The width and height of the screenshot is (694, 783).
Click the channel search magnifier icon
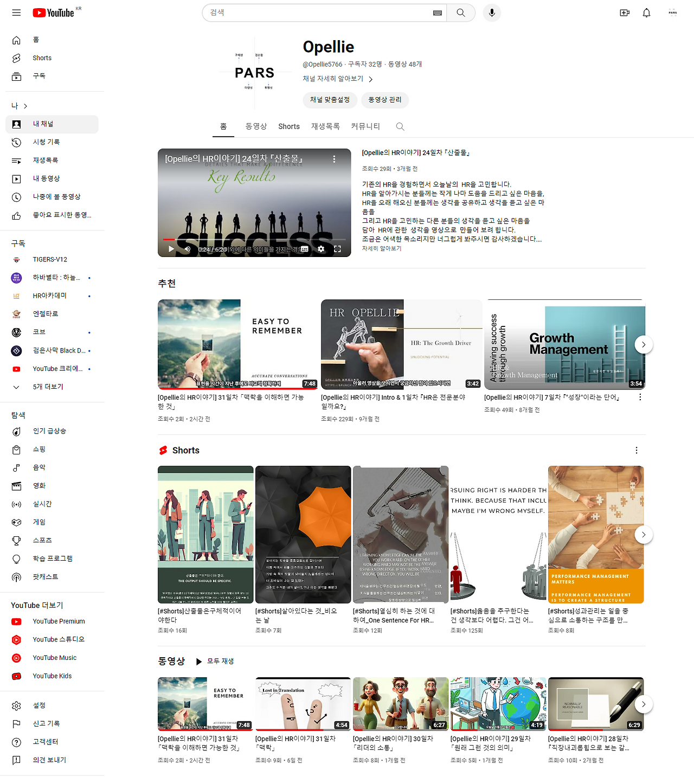click(400, 126)
